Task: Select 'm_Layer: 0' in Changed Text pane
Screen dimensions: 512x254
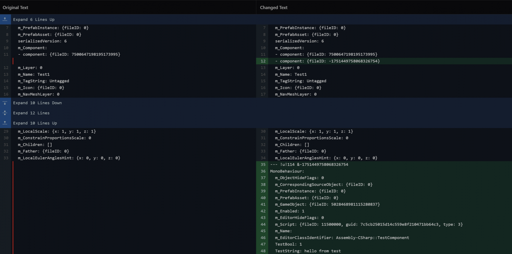Action: [287, 68]
